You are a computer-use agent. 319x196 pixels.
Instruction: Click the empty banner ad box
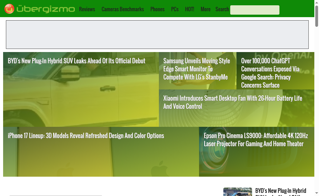coord(157,35)
